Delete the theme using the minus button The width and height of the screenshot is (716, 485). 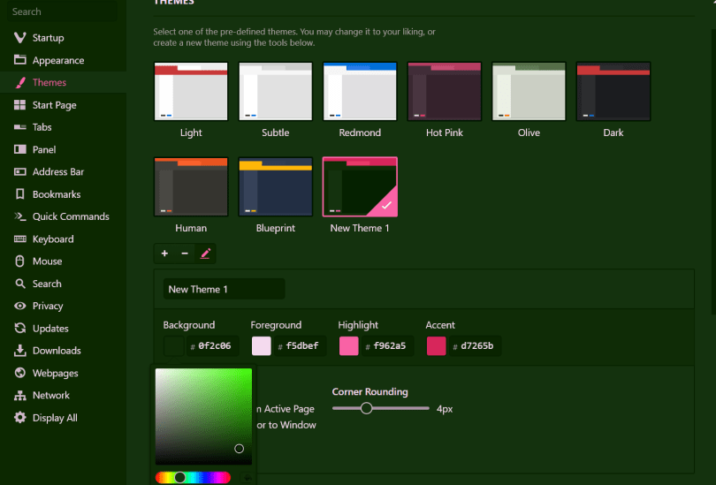click(x=185, y=254)
